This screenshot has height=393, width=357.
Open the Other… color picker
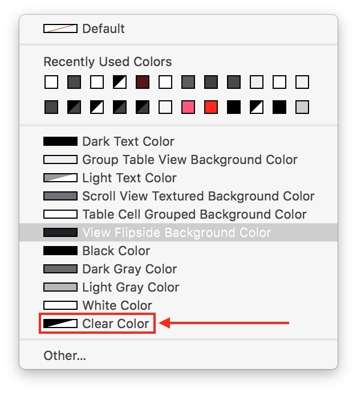coord(64,356)
